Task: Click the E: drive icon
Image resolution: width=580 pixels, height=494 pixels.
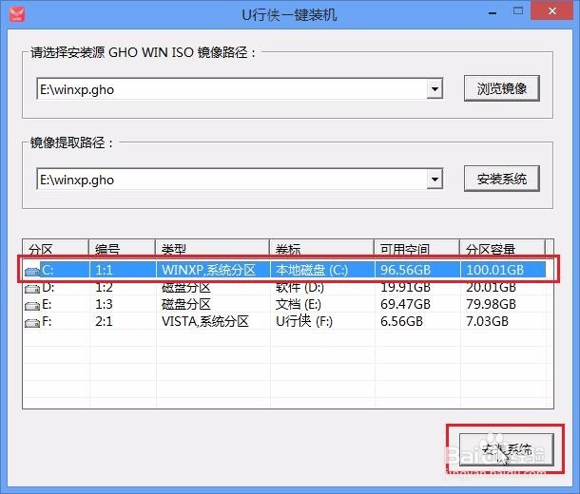Action: 32,306
